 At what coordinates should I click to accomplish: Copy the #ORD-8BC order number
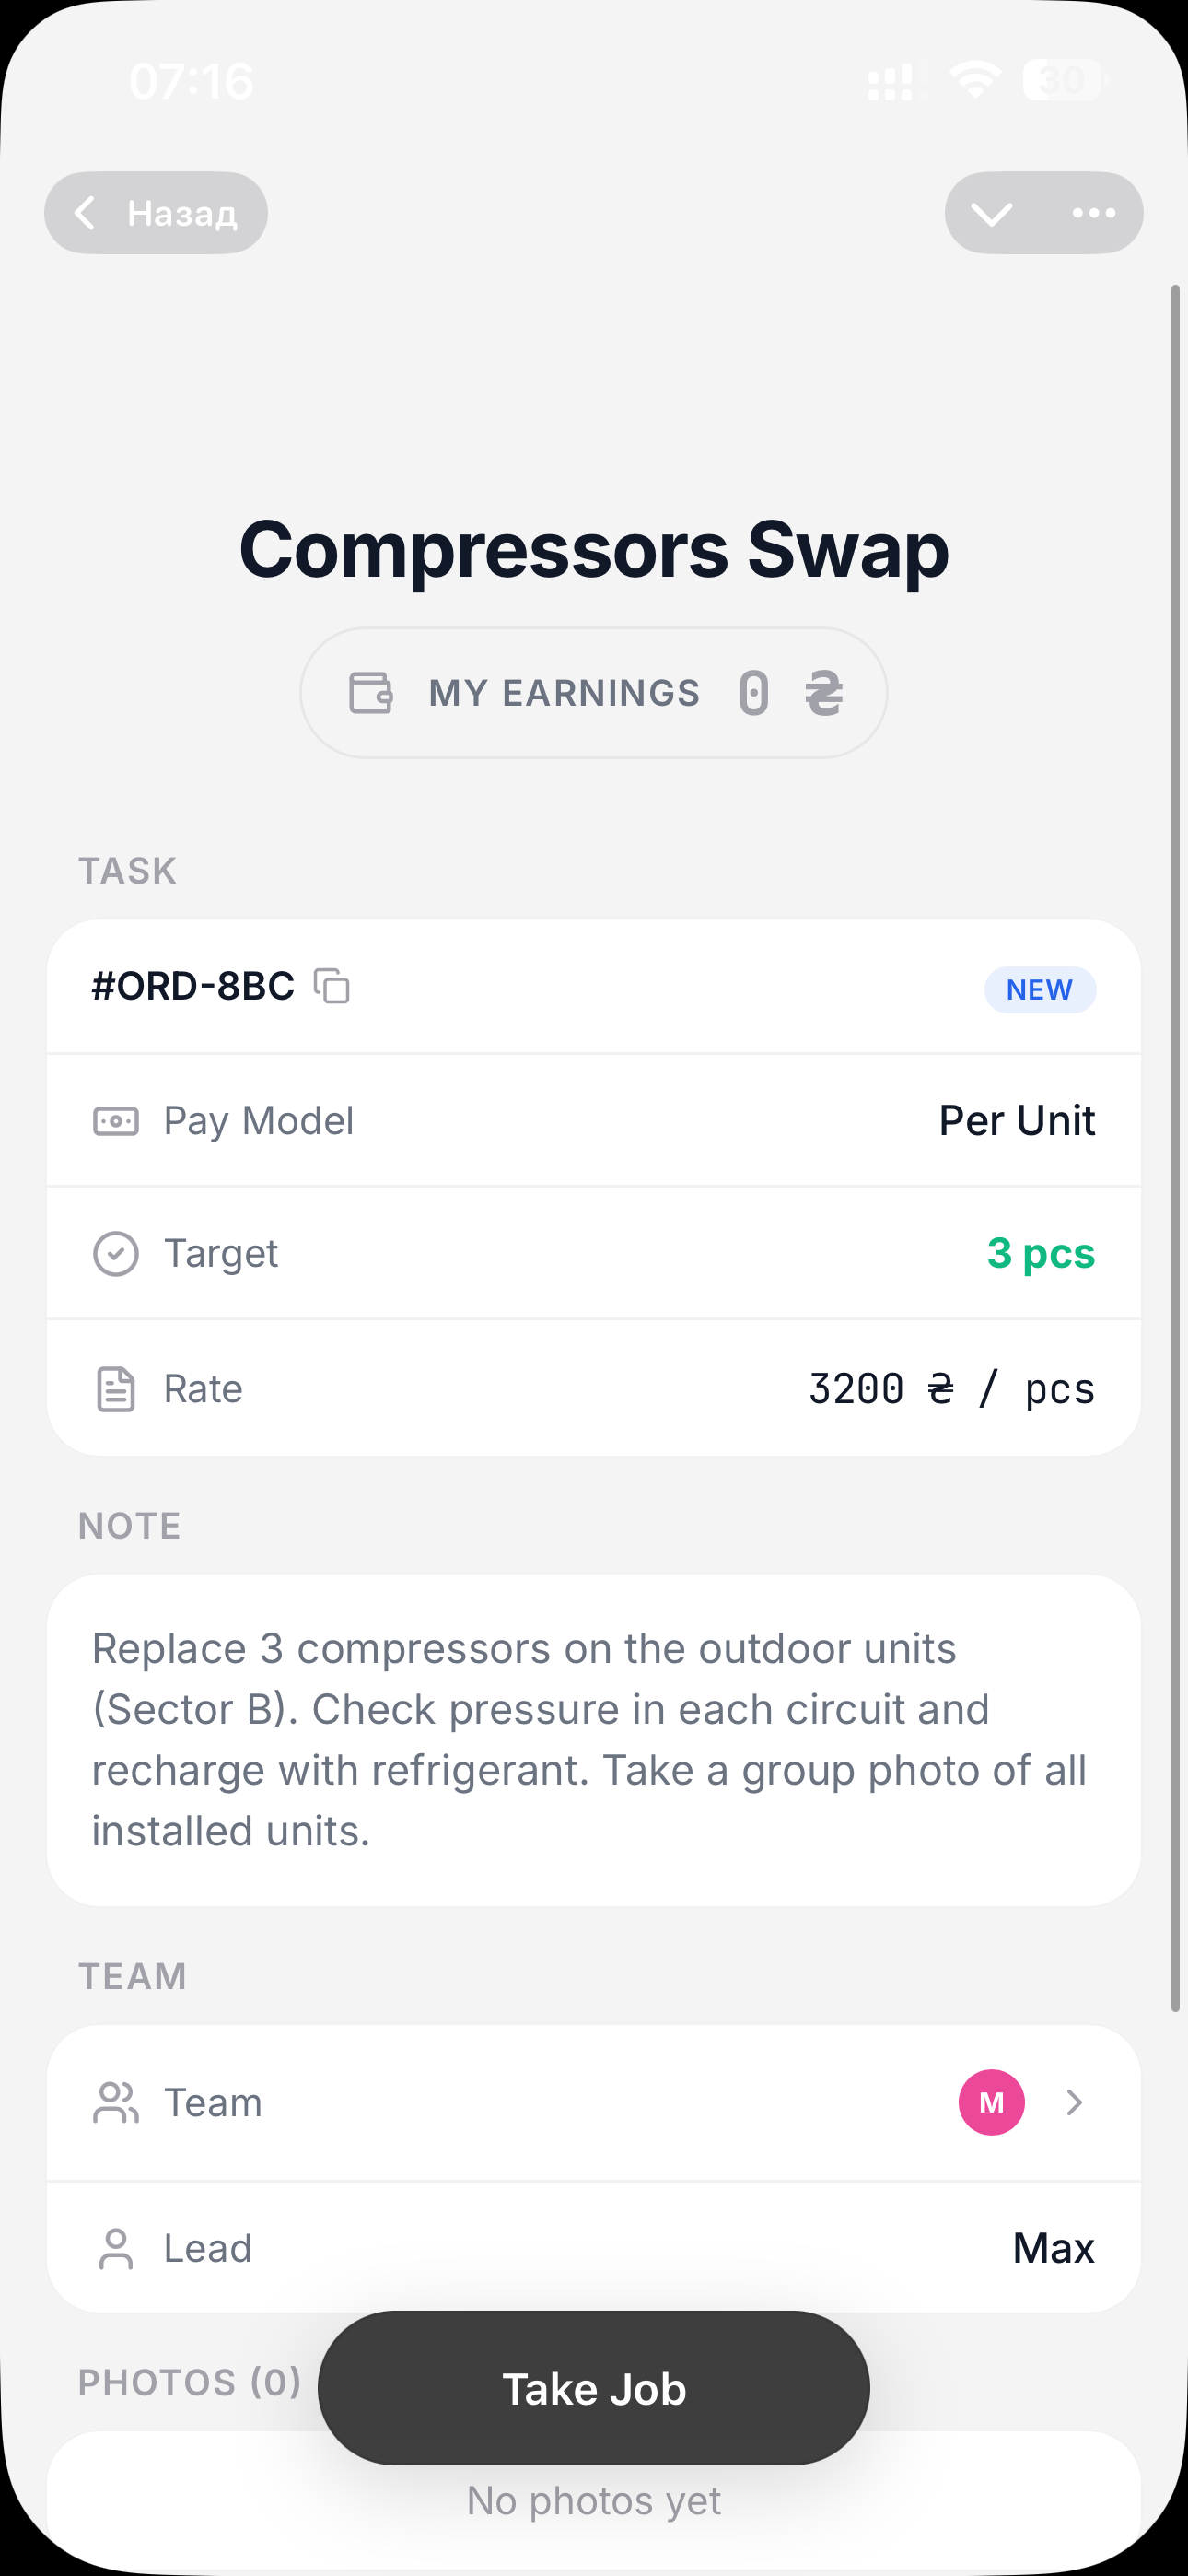click(332, 986)
